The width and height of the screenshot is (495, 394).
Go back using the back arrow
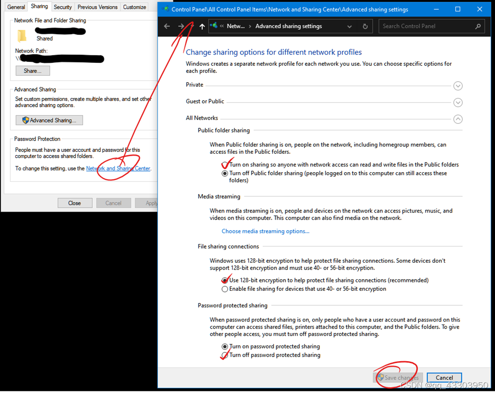[x=167, y=26]
